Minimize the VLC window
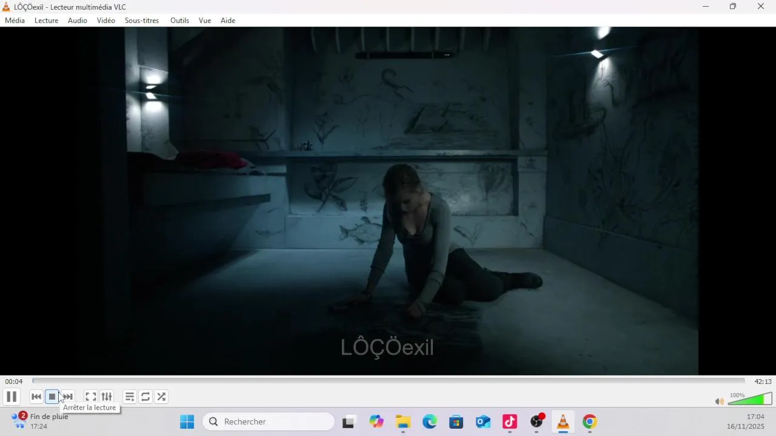Viewport: 776px width, 436px height. coord(706,7)
